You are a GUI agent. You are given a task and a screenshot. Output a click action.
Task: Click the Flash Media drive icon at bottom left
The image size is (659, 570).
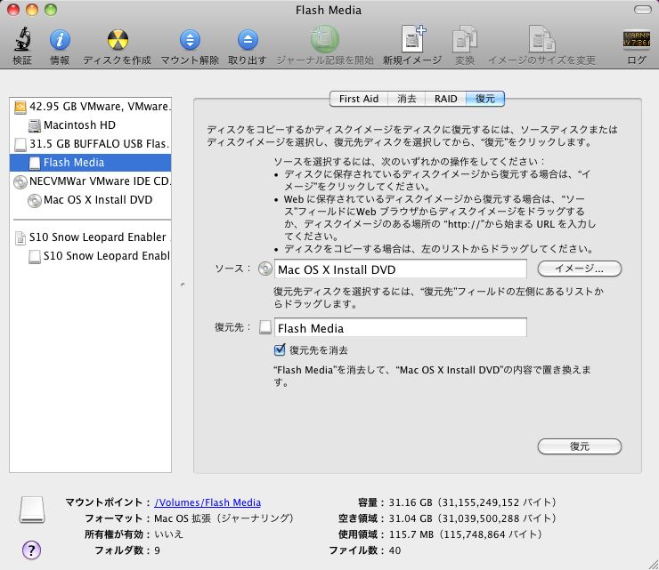click(x=32, y=510)
